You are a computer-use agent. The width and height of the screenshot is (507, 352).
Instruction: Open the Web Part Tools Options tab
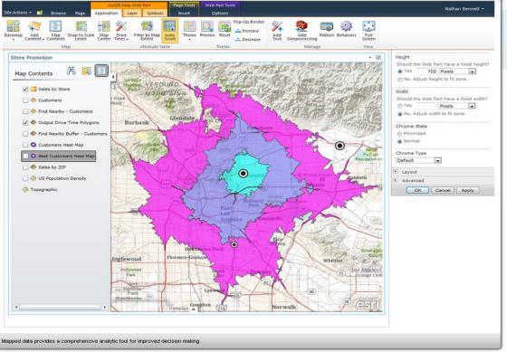click(220, 14)
